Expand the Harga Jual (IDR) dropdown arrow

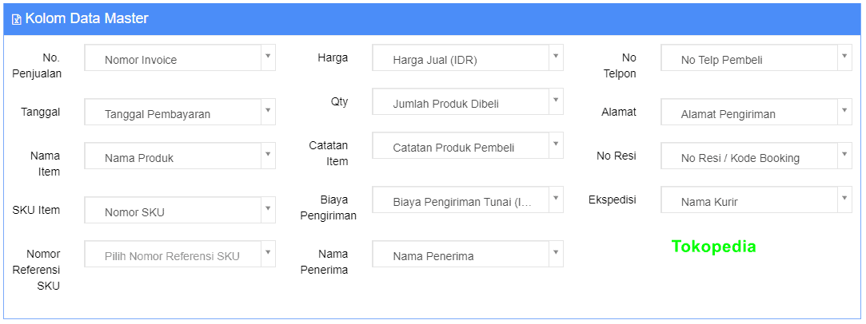coord(557,56)
